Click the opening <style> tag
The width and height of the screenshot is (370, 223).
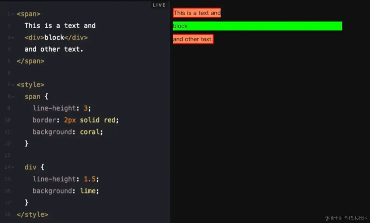(x=30, y=85)
